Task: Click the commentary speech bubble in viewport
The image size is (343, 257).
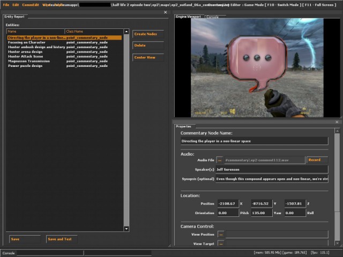Action: 257,63
